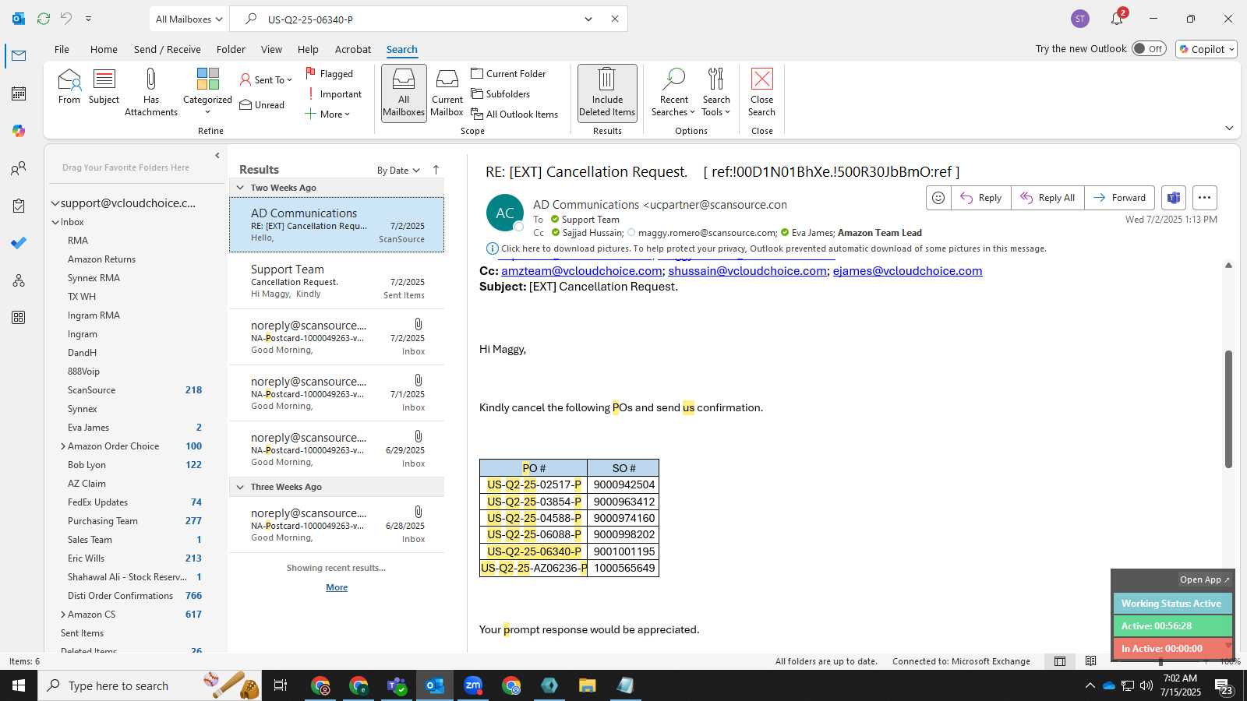Open Search Tools menu
Image resolution: width=1247 pixels, height=701 pixels.
[x=716, y=92]
